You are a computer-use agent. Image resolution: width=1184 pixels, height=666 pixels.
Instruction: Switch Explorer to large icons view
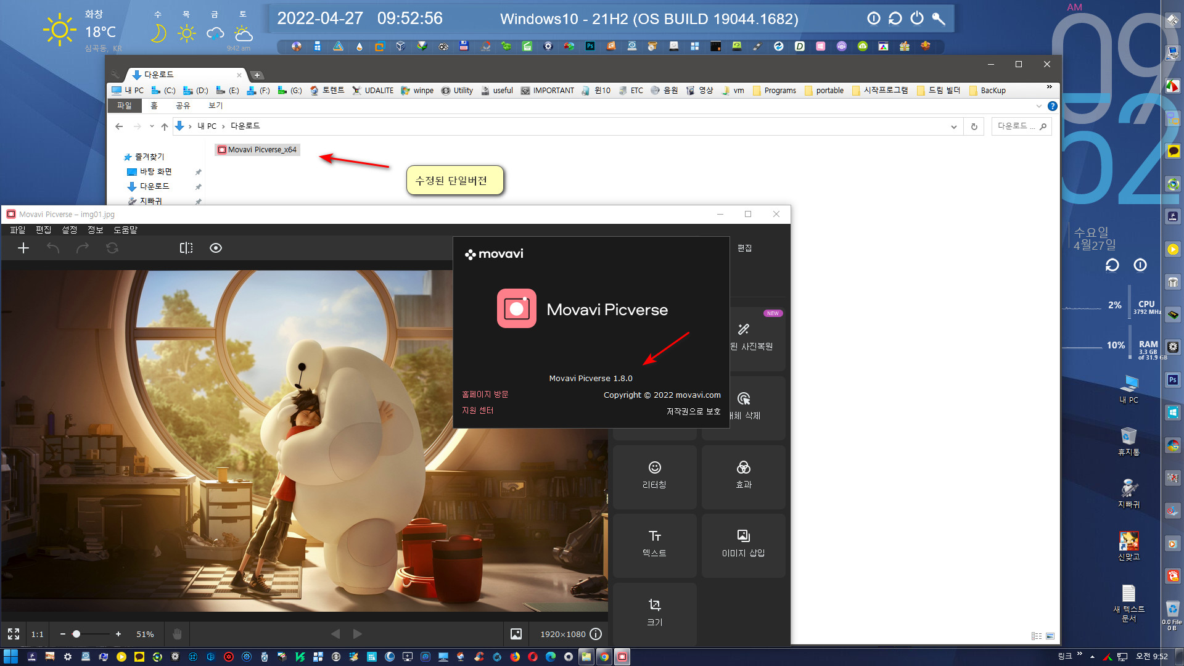point(1050,636)
